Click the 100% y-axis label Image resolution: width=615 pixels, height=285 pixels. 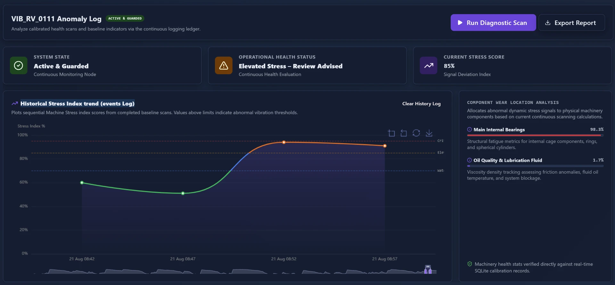click(x=23, y=135)
